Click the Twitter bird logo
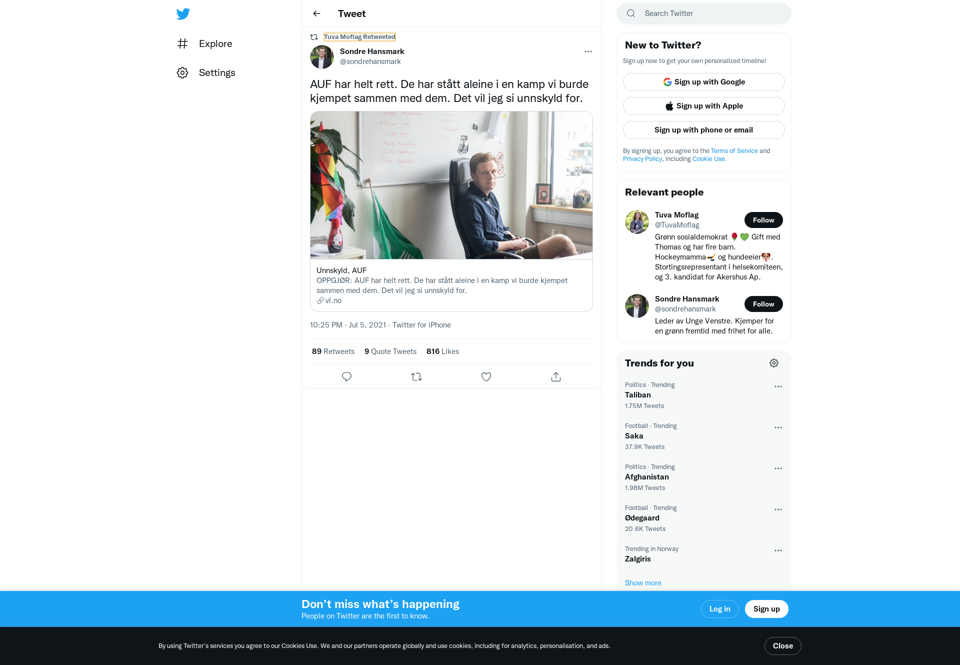Viewport: 960px width, 665px height. pyautogui.click(x=183, y=14)
